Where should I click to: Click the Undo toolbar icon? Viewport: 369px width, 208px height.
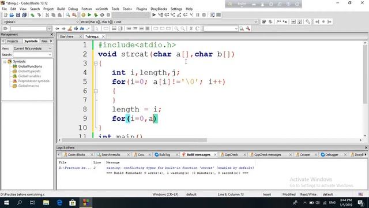[x=32, y=15]
